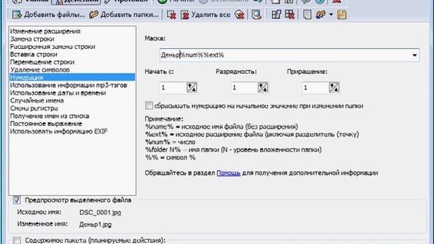
Task: Select Изменение расширения in the actions list
Action: tap(72, 31)
